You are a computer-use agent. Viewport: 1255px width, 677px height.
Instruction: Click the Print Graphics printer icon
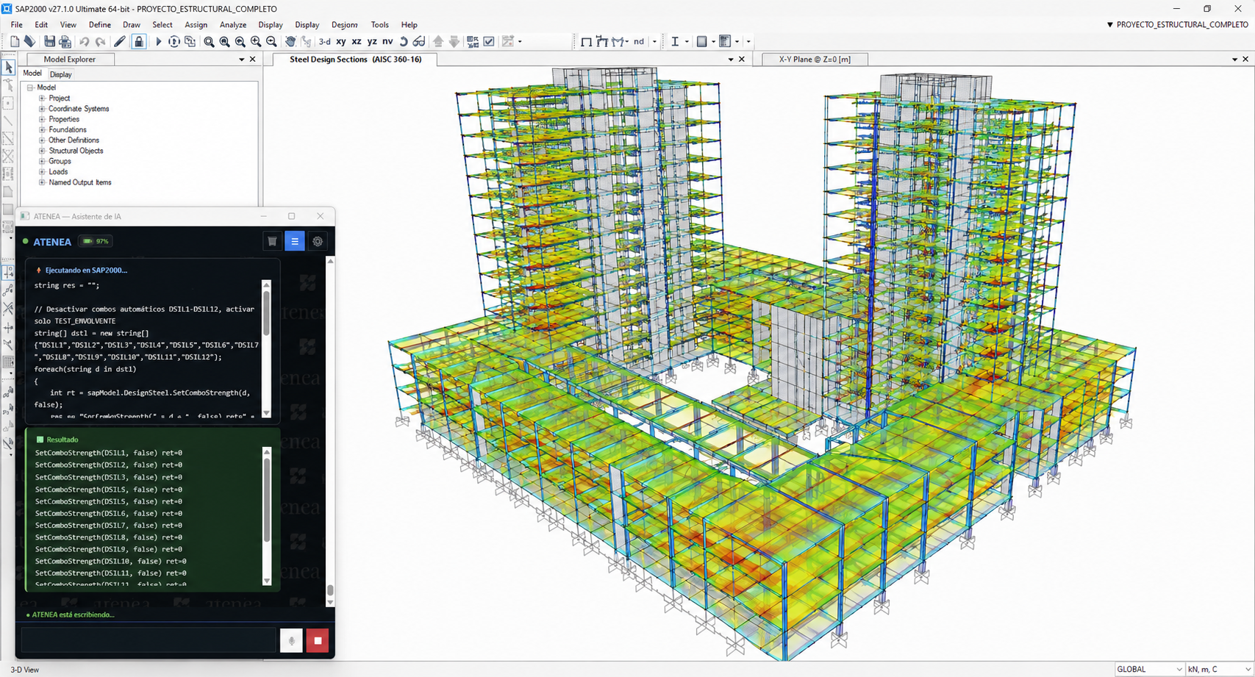[65, 42]
